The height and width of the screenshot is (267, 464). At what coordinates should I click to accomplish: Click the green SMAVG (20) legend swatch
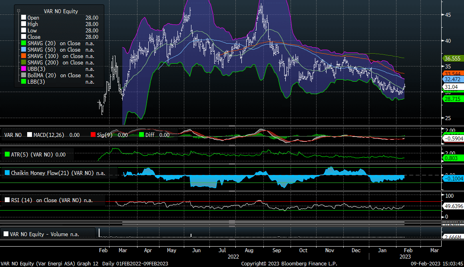click(x=24, y=43)
